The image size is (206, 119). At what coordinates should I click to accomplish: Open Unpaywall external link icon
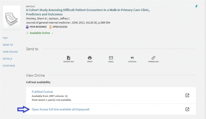point(187,109)
